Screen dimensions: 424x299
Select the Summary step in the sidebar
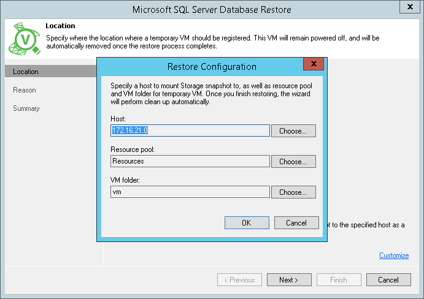pos(26,108)
